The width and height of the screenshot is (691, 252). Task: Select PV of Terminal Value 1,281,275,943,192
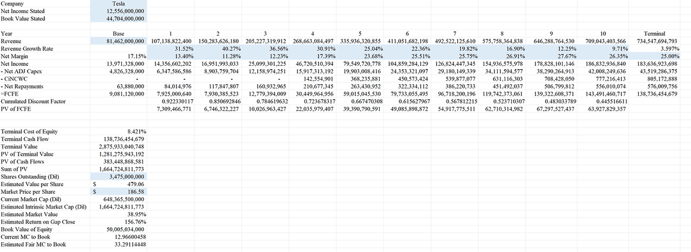pyautogui.click(x=121, y=154)
